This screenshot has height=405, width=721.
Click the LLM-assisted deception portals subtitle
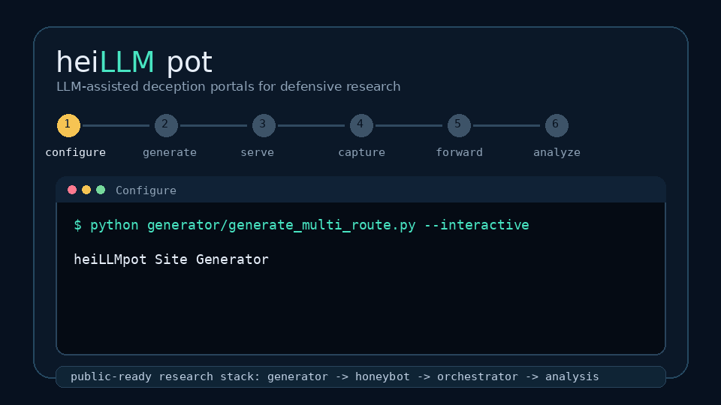point(228,86)
